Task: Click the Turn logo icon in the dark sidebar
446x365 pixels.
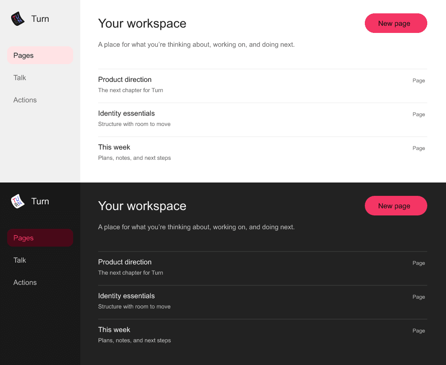Action: [x=18, y=201]
